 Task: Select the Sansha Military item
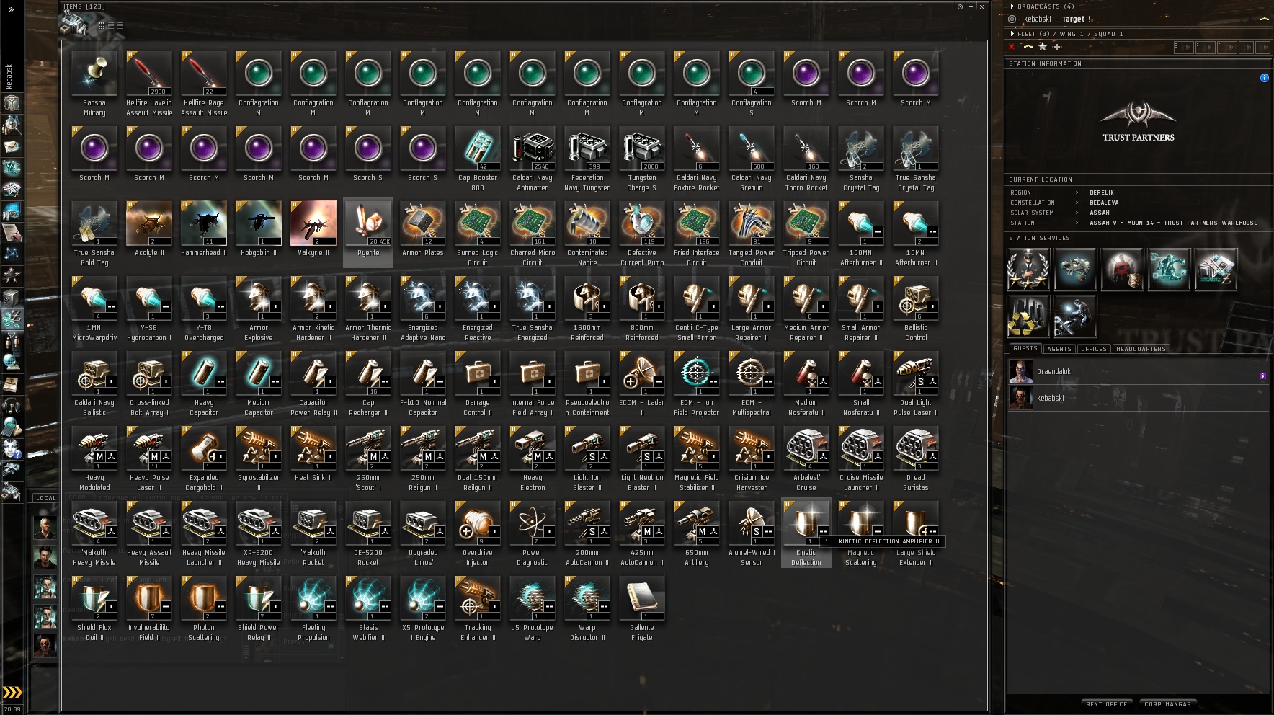(x=94, y=84)
